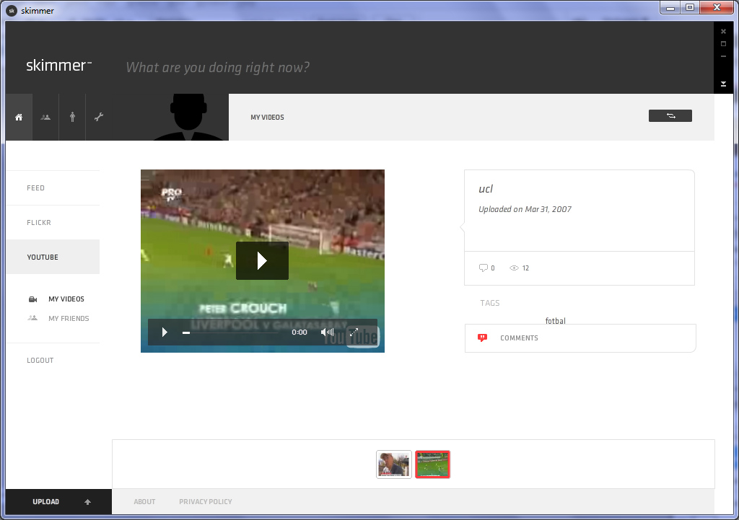Click the YouTube logo on the video

click(x=351, y=338)
